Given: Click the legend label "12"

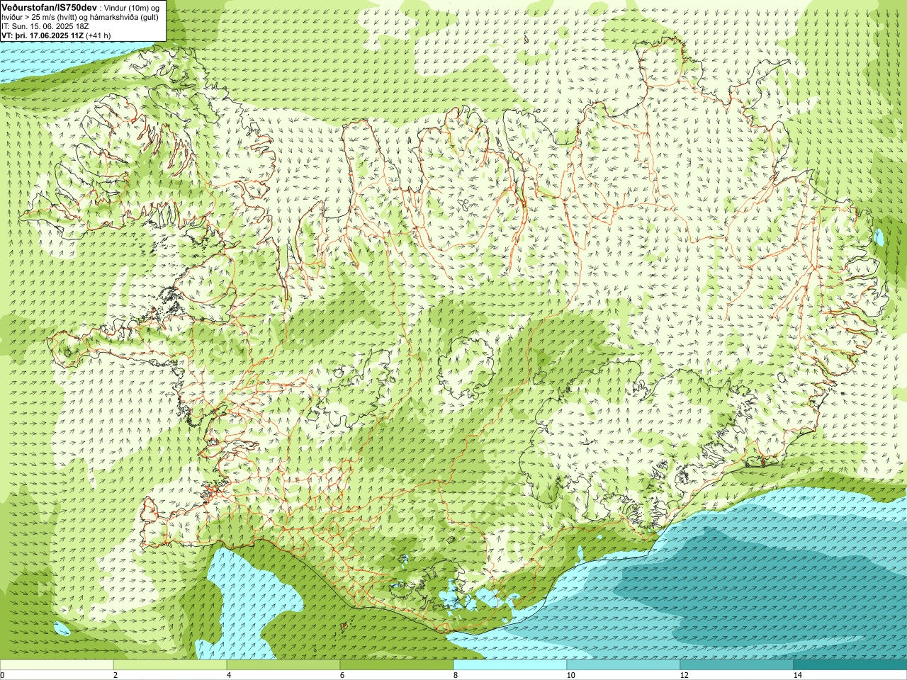Looking at the screenshot, I should (684, 675).
